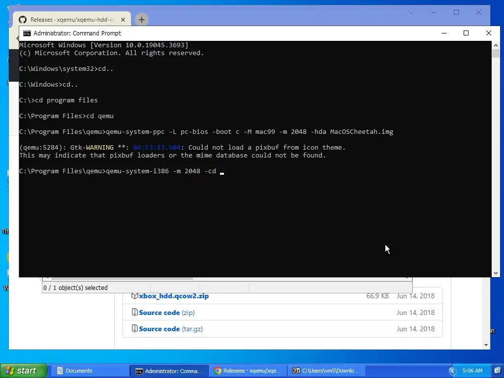Image resolution: width=504 pixels, height=378 pixels.
Task: Switch to 7-Zip Downloads taskbar item
Action: click(326, 371)
